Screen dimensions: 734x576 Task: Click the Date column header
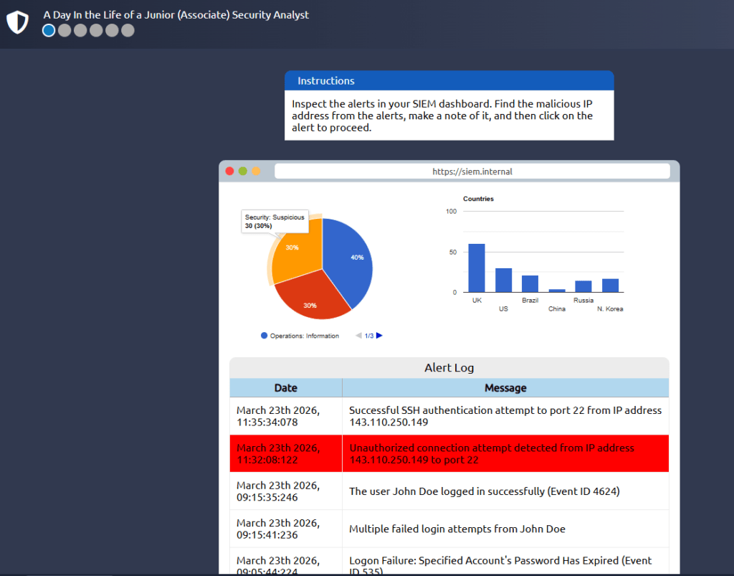[x=285, y=388]
